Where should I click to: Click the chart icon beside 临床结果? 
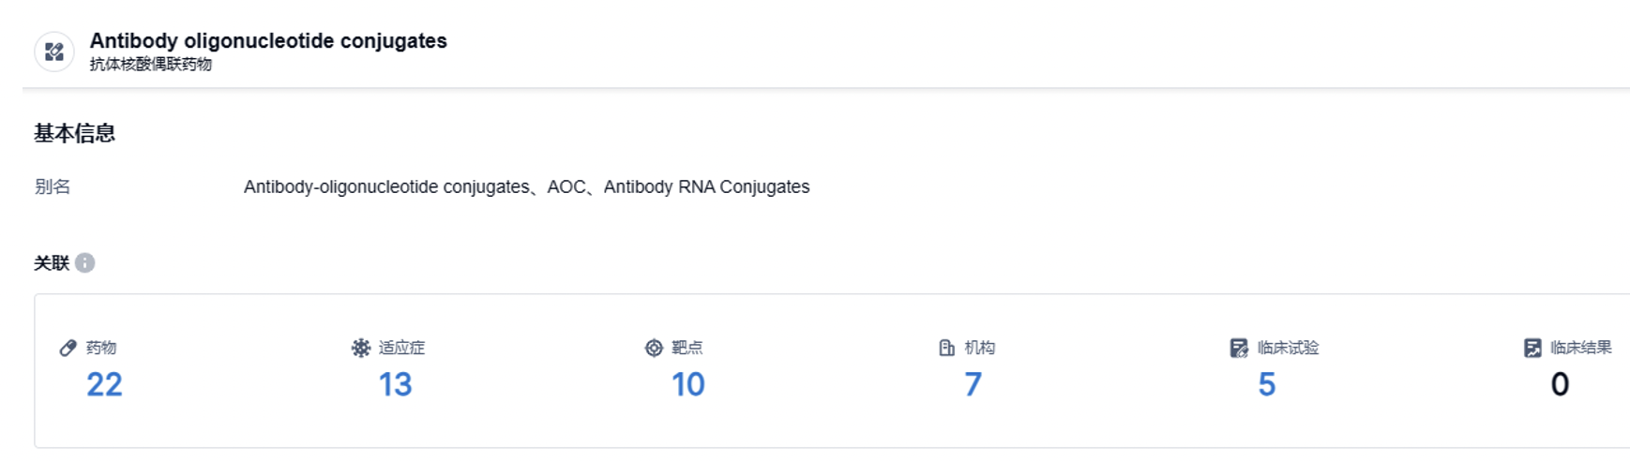tap(1532, 349)
